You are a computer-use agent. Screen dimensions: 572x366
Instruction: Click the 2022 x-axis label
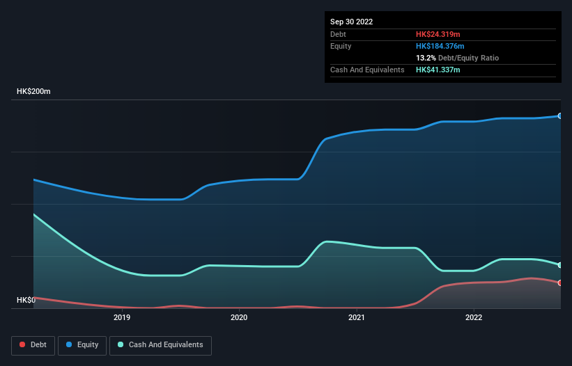pos(474,317)
